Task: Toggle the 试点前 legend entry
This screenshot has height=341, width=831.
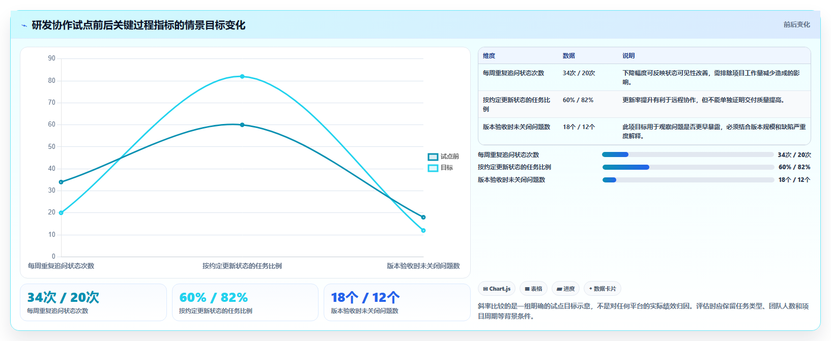Action: pyautogui.click(x=443, y=157)
